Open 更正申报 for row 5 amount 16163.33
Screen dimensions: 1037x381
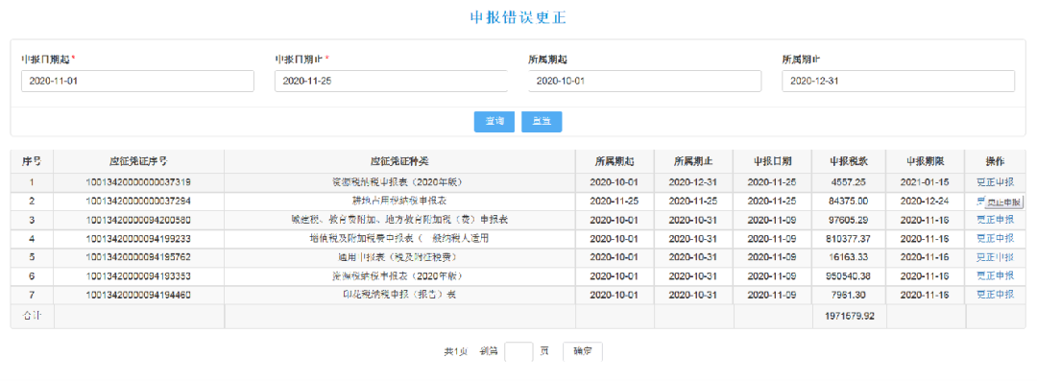coord(996,256)
